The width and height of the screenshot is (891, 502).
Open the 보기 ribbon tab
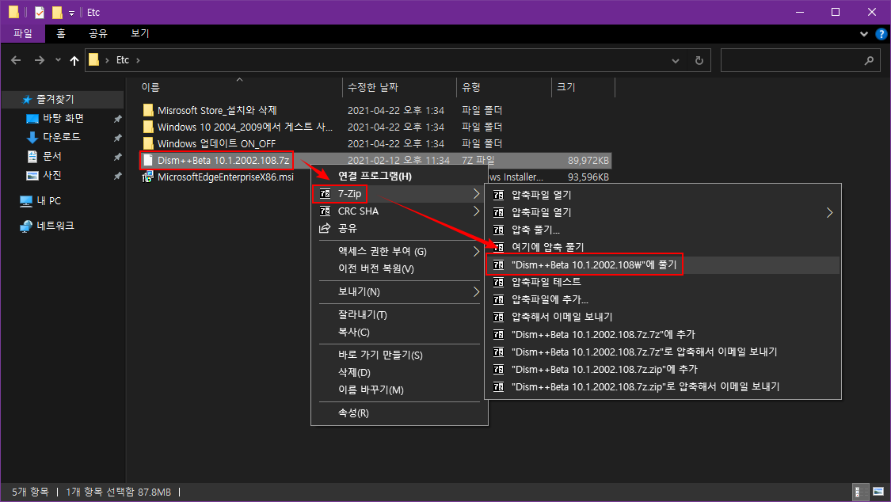(139, 33)
